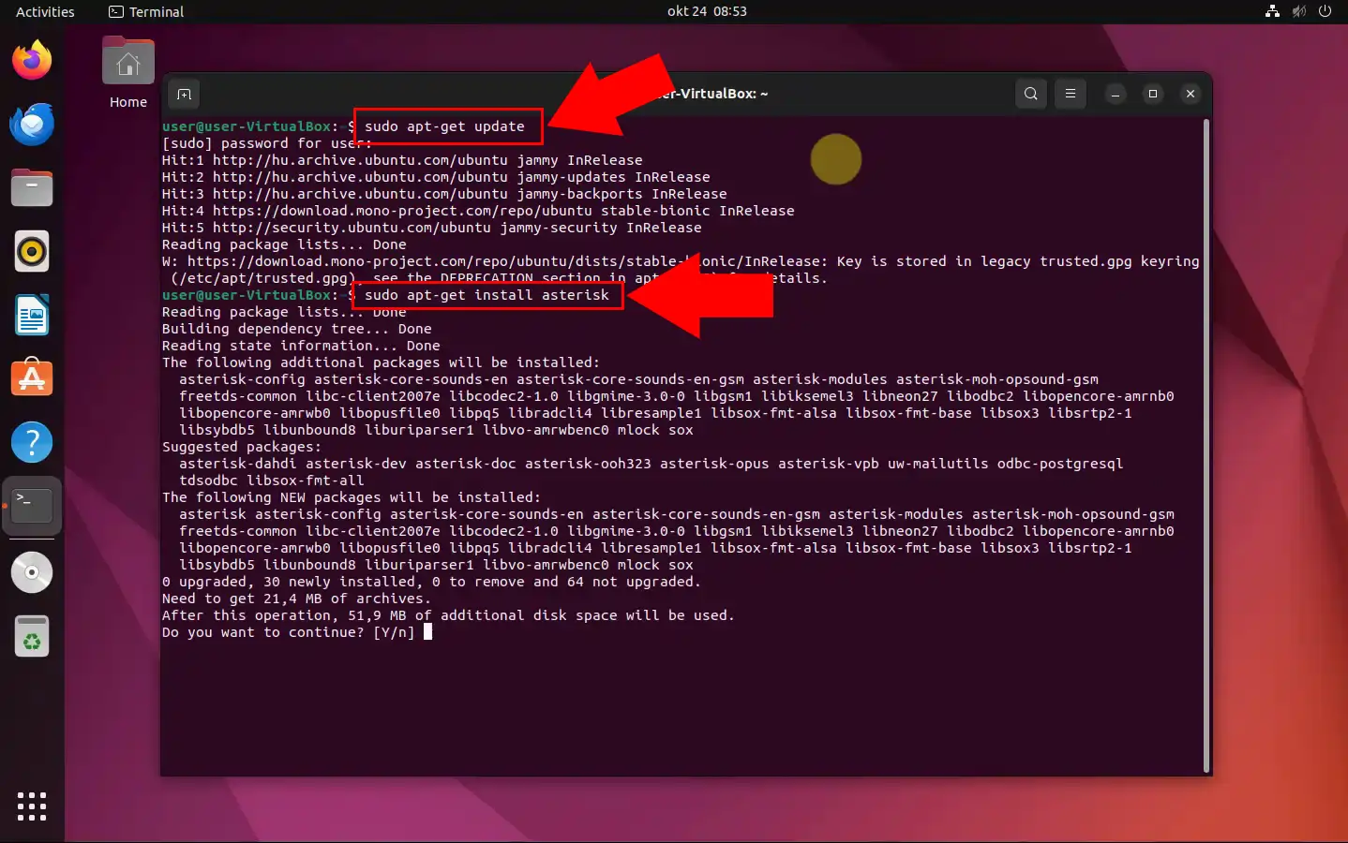This screenshot has width=1348, height=843.
Task: Open the Terminal app menu in top bar
Action: pos(146,12)
